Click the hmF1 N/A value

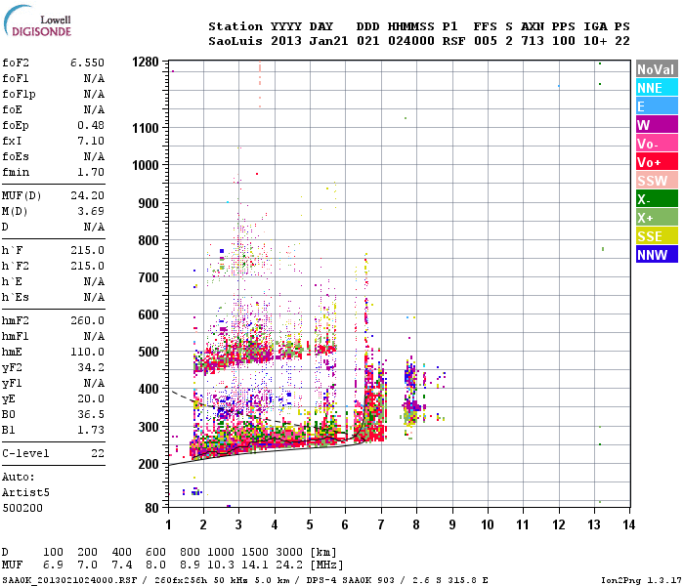pyautogui.click(x=94, y=337)
